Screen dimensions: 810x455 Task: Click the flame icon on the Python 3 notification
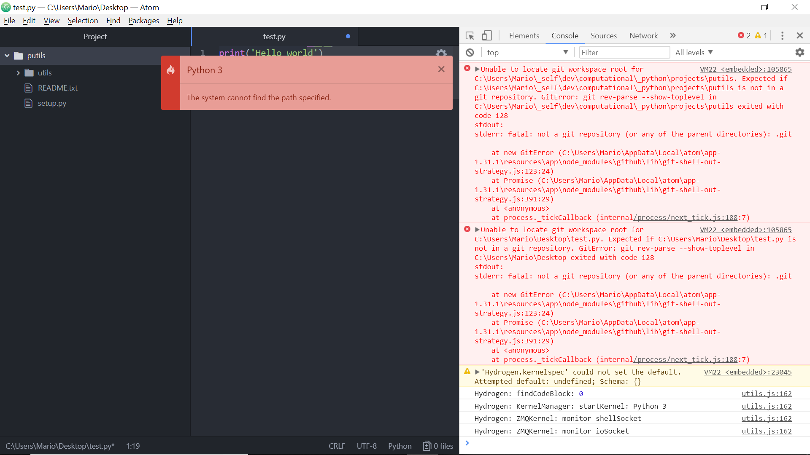pos(170,70)
